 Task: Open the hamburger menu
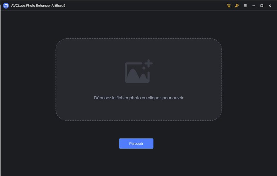[x=245, y=6]
